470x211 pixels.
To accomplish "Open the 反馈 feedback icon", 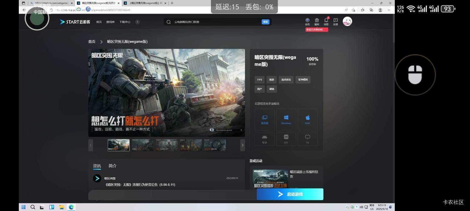I will [335, 22].
